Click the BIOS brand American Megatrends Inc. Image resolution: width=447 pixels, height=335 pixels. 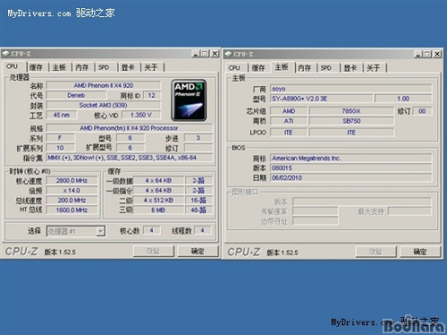351,158
